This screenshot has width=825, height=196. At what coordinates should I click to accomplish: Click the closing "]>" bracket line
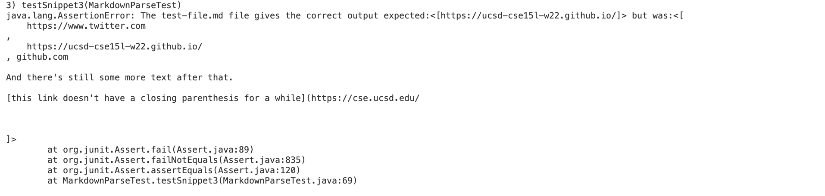12,139
